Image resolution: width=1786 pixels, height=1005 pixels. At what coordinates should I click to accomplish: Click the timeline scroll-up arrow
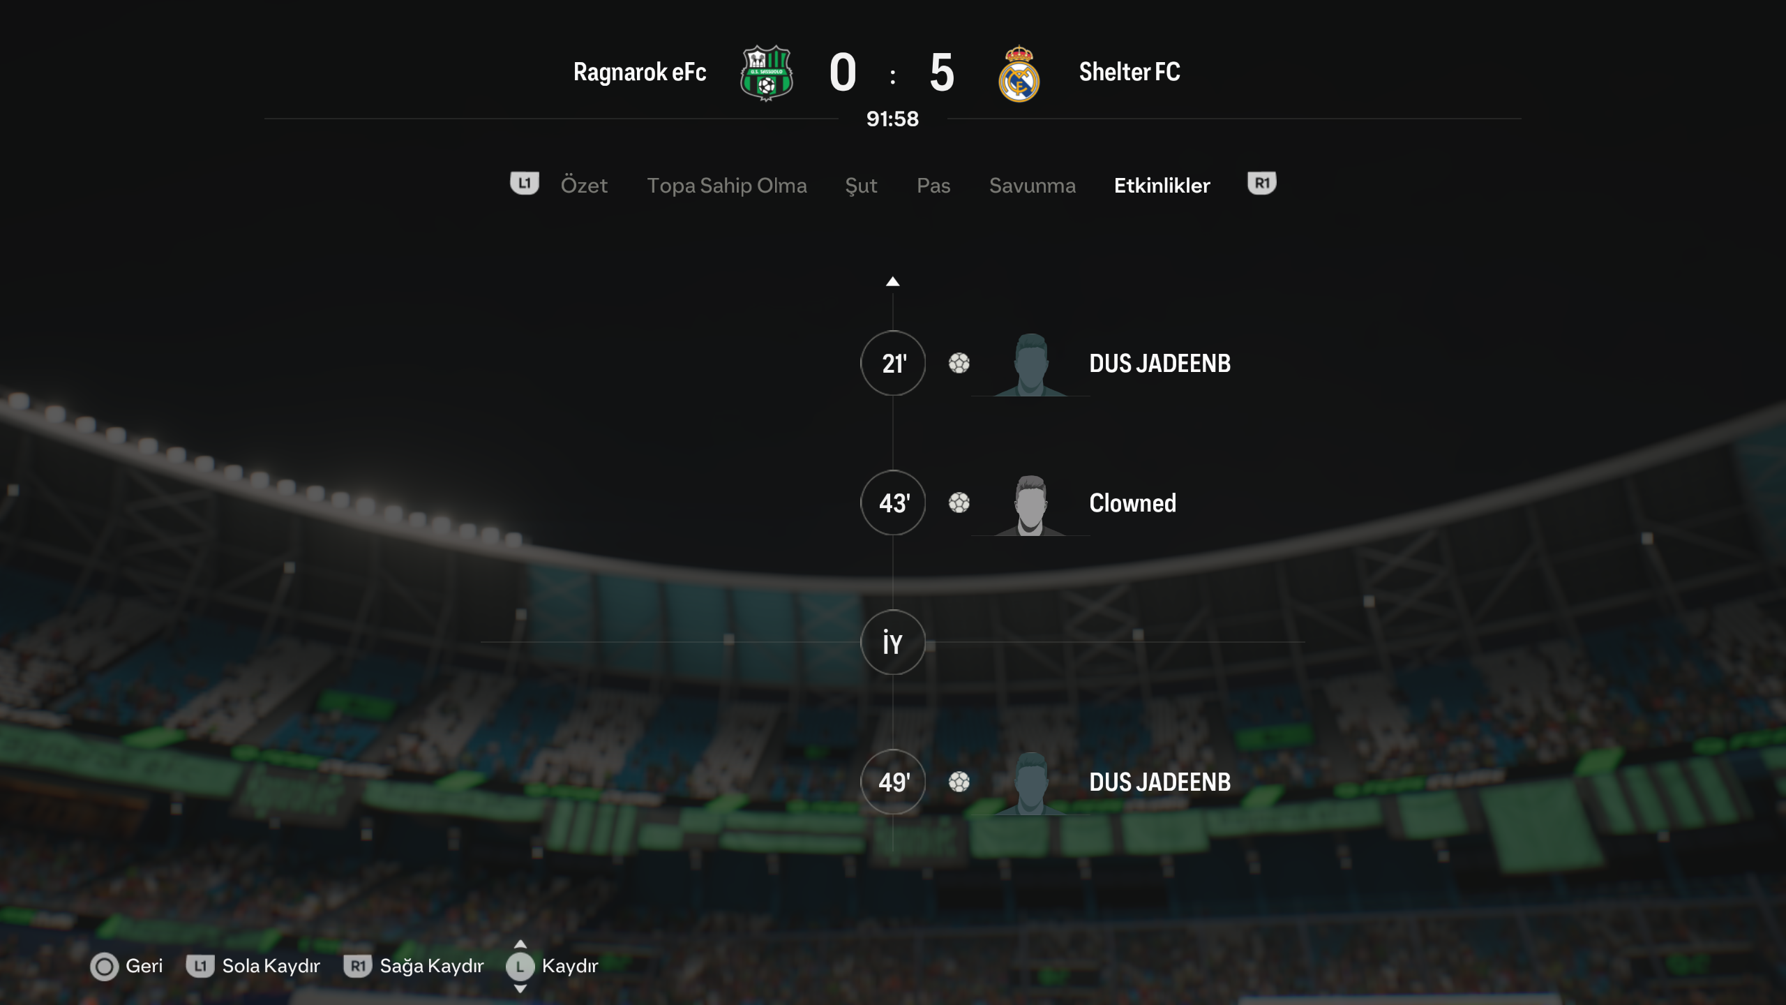point(892,281)
